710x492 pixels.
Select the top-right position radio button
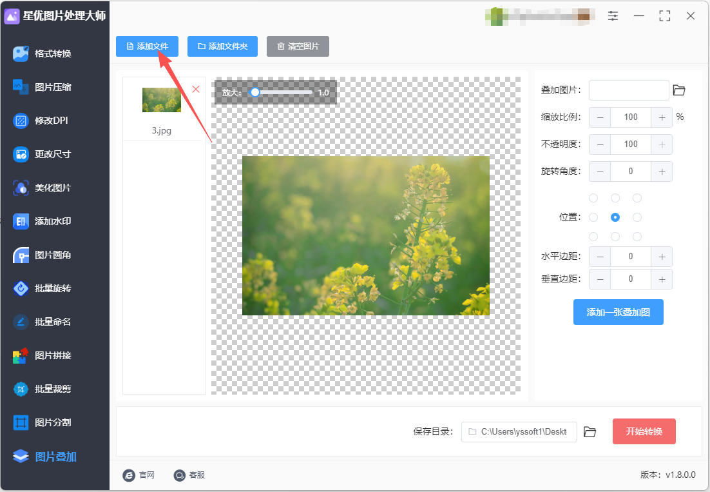pos(637,198)
